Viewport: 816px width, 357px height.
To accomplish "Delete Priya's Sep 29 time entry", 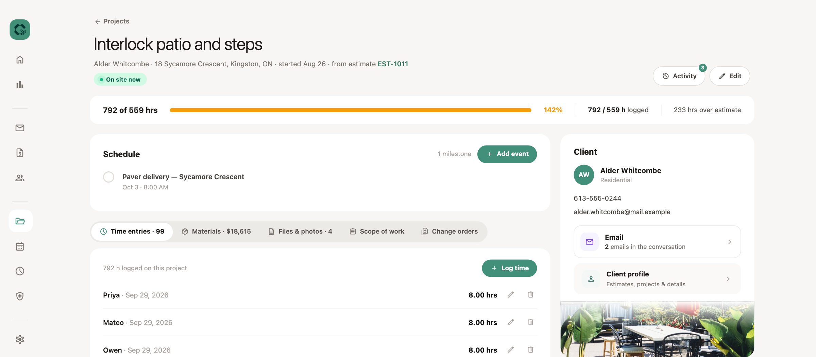I will tap(530, 295).
